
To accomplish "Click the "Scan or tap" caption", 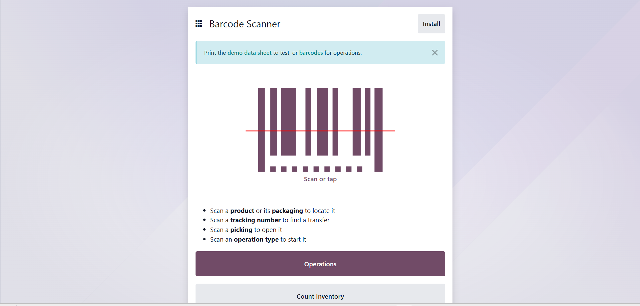I will 320,179.
